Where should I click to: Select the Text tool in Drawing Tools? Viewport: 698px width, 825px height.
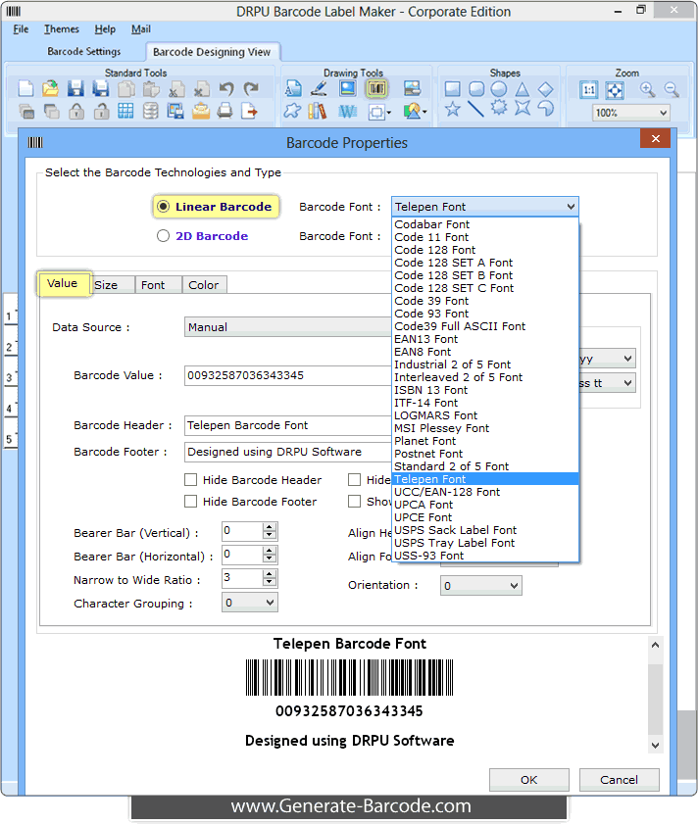click(x=293, y=89)
